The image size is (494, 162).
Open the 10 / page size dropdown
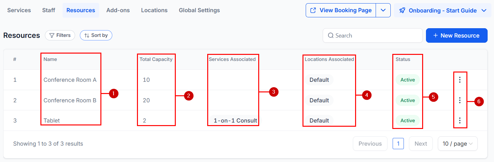(457, 144)
